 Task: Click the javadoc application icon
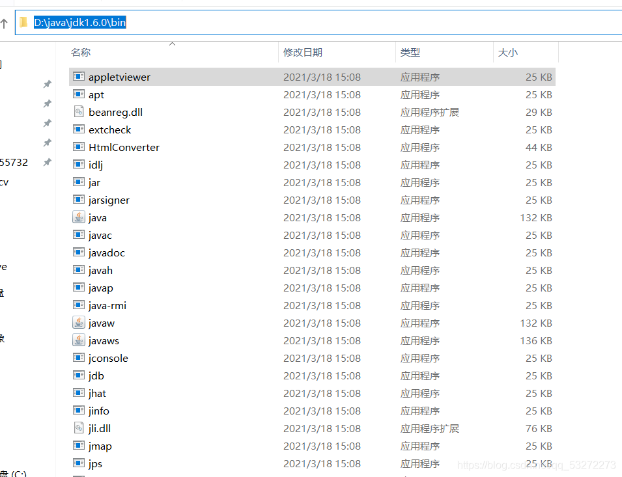click(x=79, y=252)
